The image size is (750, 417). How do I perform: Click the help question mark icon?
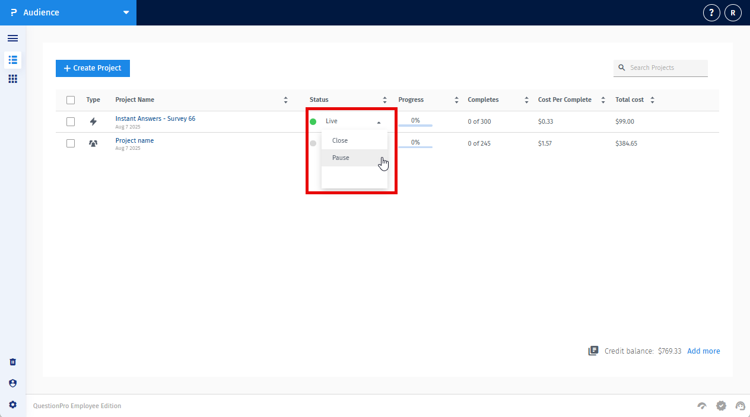[x=711, y=12]
